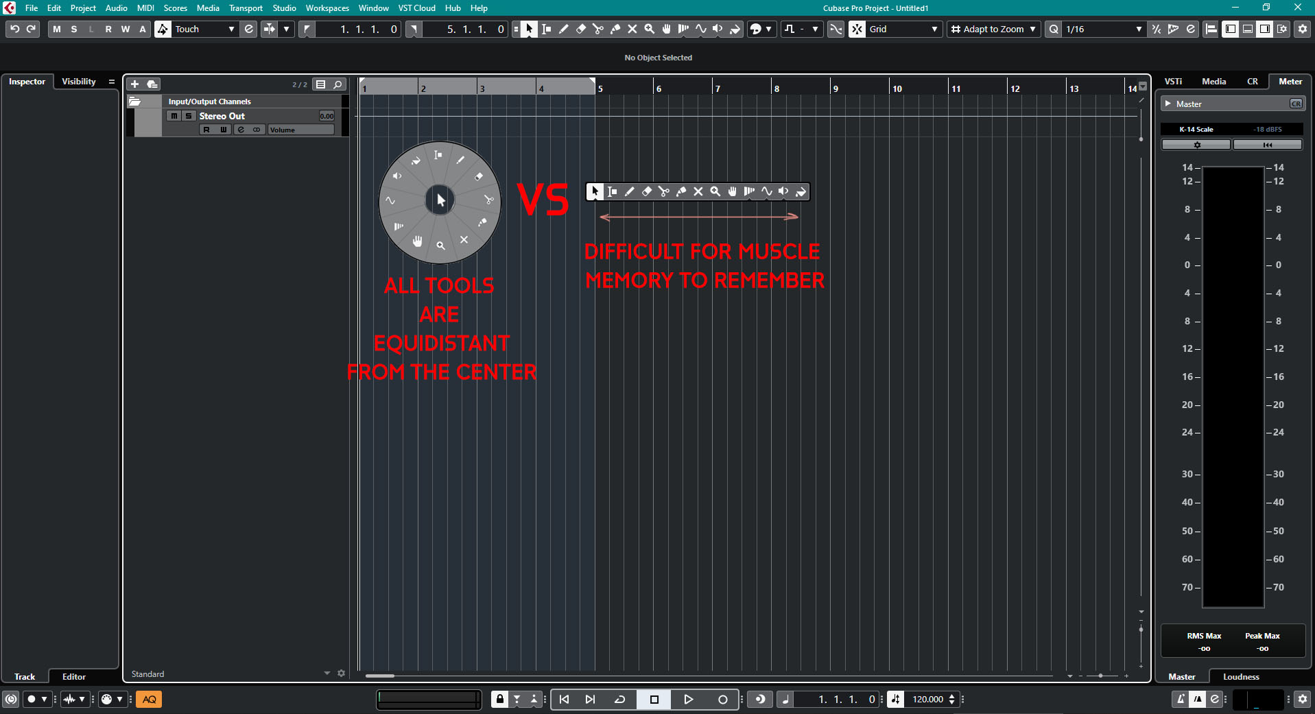This screenshot has width=1315, height=714.
Task: Click the Cubase logo icon in the title bar
Action: [x=9, y=8]
